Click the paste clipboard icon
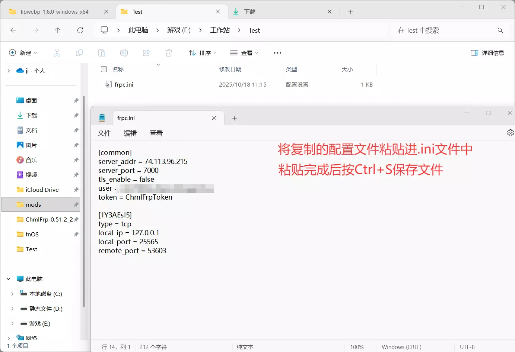Image resolution: width=515 pixels, height=352 pixels. (x=102, y=53)
